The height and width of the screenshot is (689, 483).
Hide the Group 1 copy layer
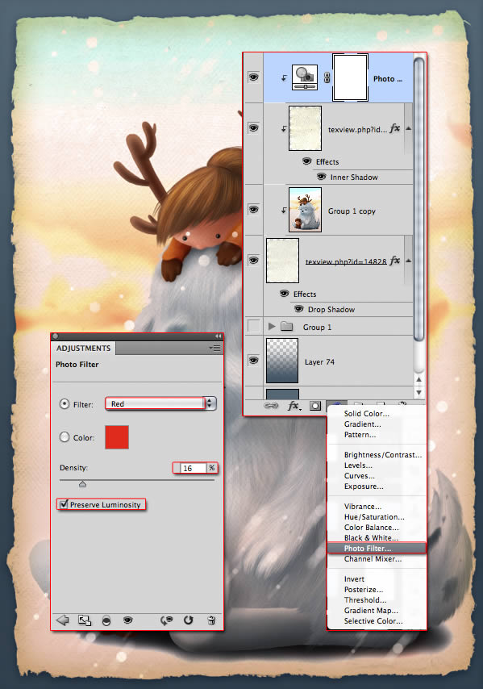(254, 209)
